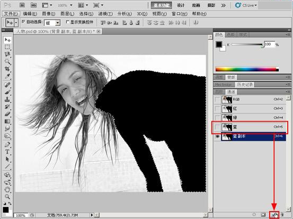Screen dimensions: 293x219
Task: Switch to the 图层 tab
Action: click(219, 92)
